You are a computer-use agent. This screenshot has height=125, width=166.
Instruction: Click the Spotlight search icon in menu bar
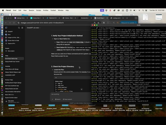click(x=143, y=10)
